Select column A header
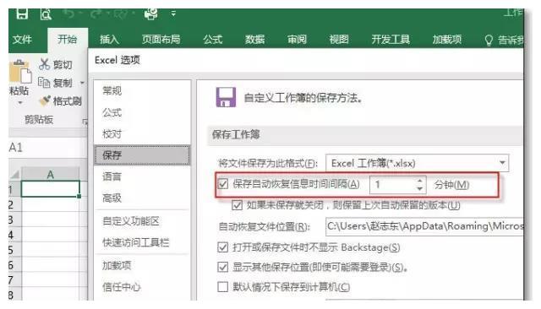This screenshot has width=541, height=309. 51,175
